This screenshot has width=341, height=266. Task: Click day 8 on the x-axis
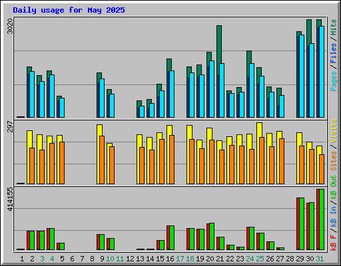click(x=92, y=259)
